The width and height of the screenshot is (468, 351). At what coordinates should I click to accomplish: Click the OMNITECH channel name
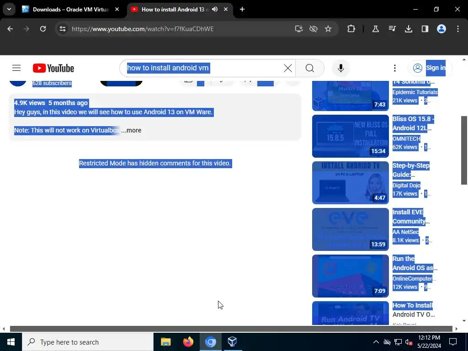(x=406, y=139)
